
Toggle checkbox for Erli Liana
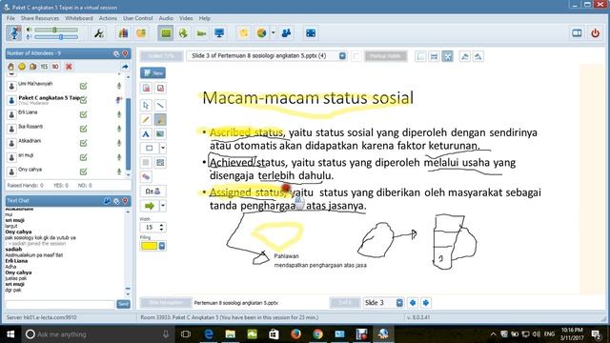83,114
